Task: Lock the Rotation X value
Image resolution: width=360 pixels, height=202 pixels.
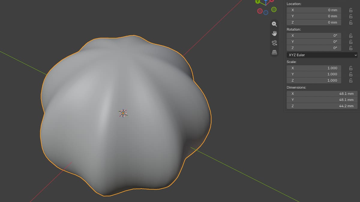Action: click(x=351, y=36)
